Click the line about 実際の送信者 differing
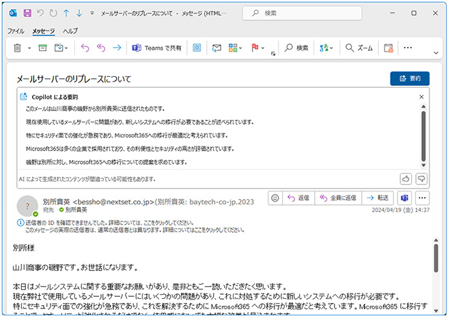This screenshot has height=318, width=450. pos(135,230)
